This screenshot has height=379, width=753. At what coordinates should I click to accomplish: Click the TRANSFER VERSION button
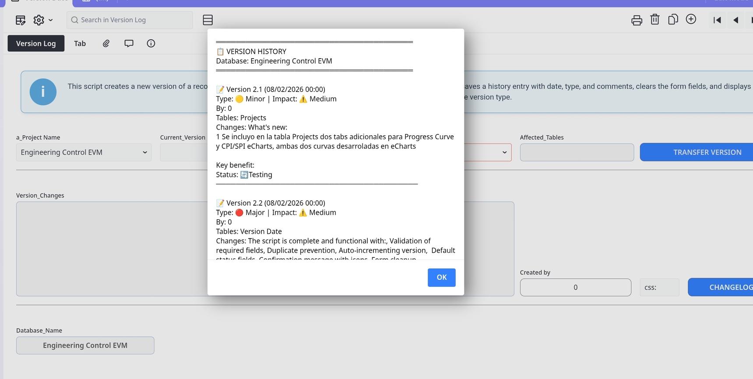[x=696, y=152]
